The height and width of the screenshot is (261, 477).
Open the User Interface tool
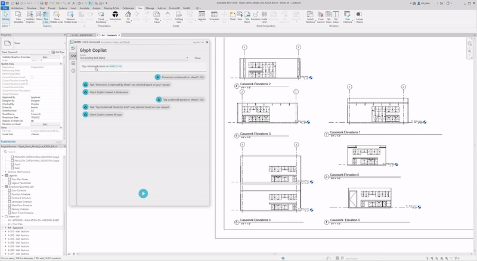point(348,17)
